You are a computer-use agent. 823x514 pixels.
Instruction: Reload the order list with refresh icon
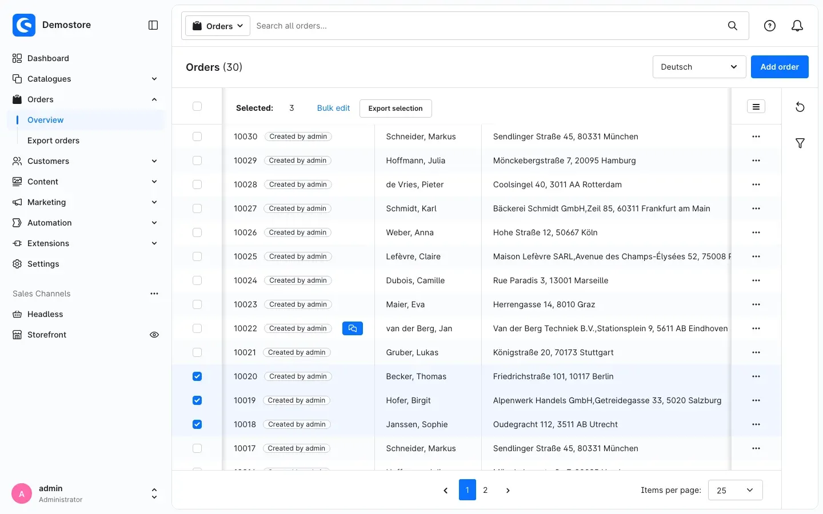coord(800,107)
